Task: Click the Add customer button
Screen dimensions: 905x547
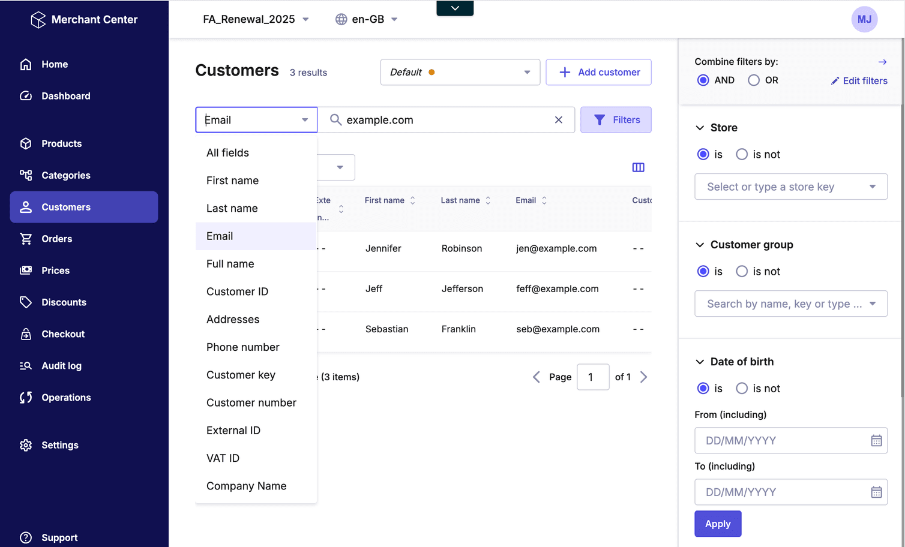Action: pyautogui.click(x=598, y=72)
